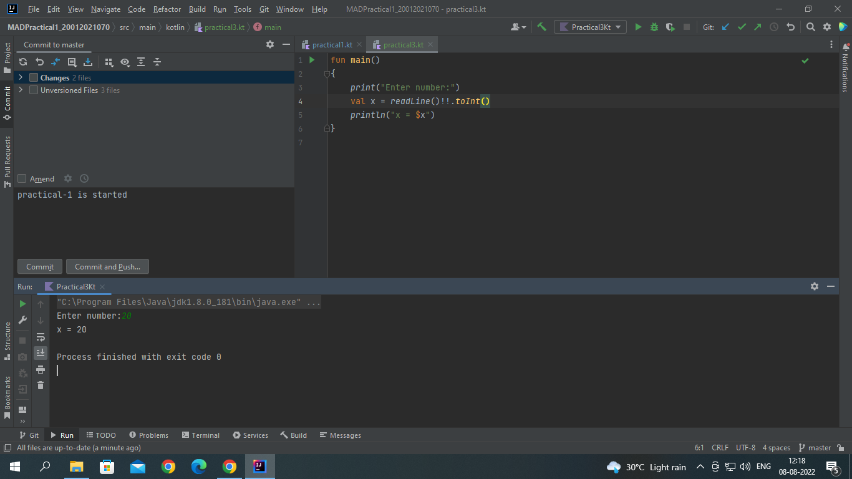The image size is (852, 479).
Task: Update project using the blue Git update arrow
Action: (725, 27)
